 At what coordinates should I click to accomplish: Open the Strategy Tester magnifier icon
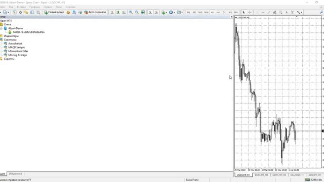coord(38,12)
